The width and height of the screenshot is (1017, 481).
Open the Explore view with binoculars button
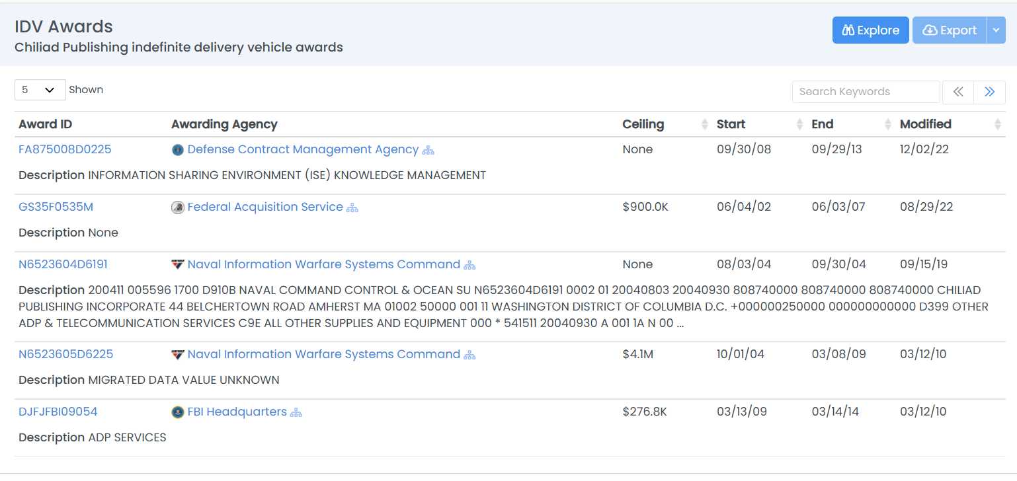[870, 30]
